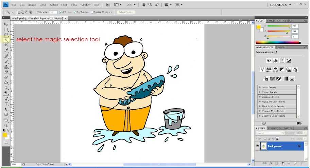Select the Dodge tool
This screenshot has width=310, height=168.
pos(6,93)
